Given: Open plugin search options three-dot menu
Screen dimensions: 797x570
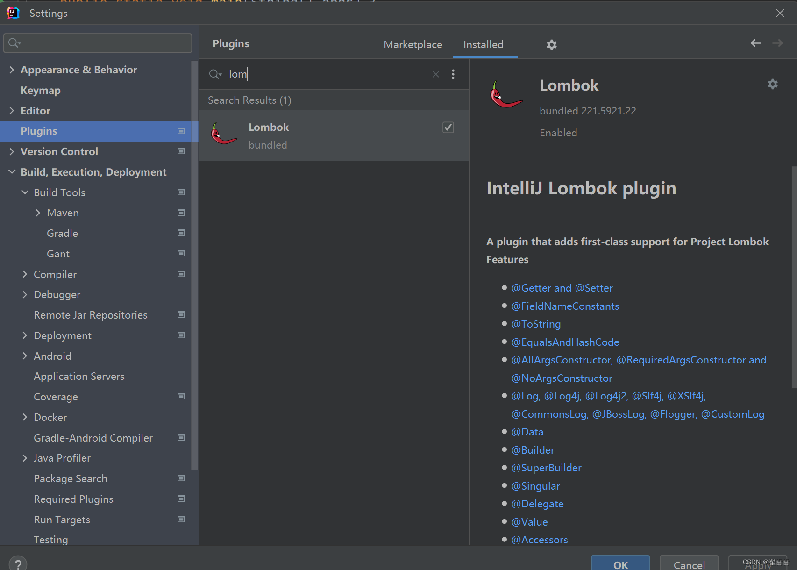Looking at the screenshot, I should [x=453, y=74].
